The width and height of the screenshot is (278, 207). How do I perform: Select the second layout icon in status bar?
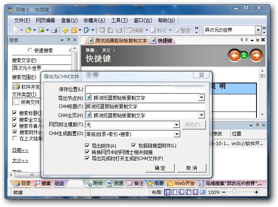click(x=174, y=192)
